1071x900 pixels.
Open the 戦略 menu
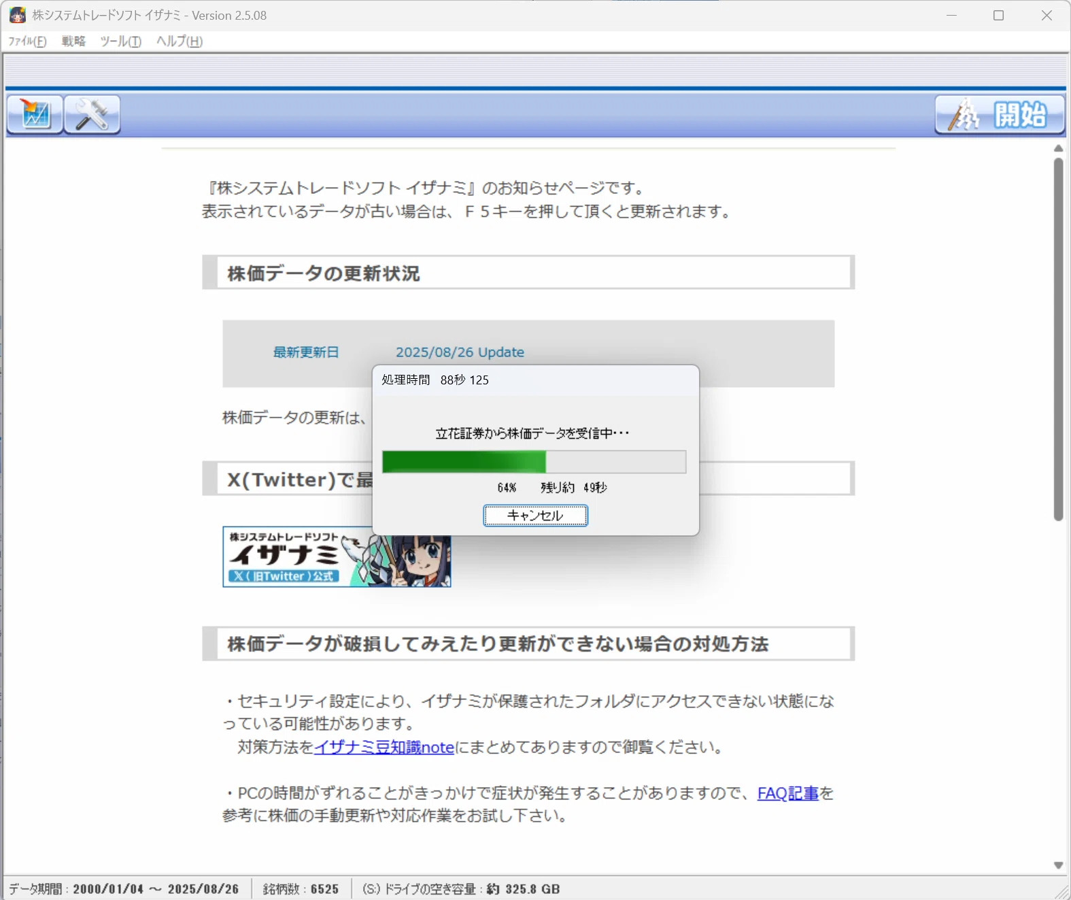(73, 41)
